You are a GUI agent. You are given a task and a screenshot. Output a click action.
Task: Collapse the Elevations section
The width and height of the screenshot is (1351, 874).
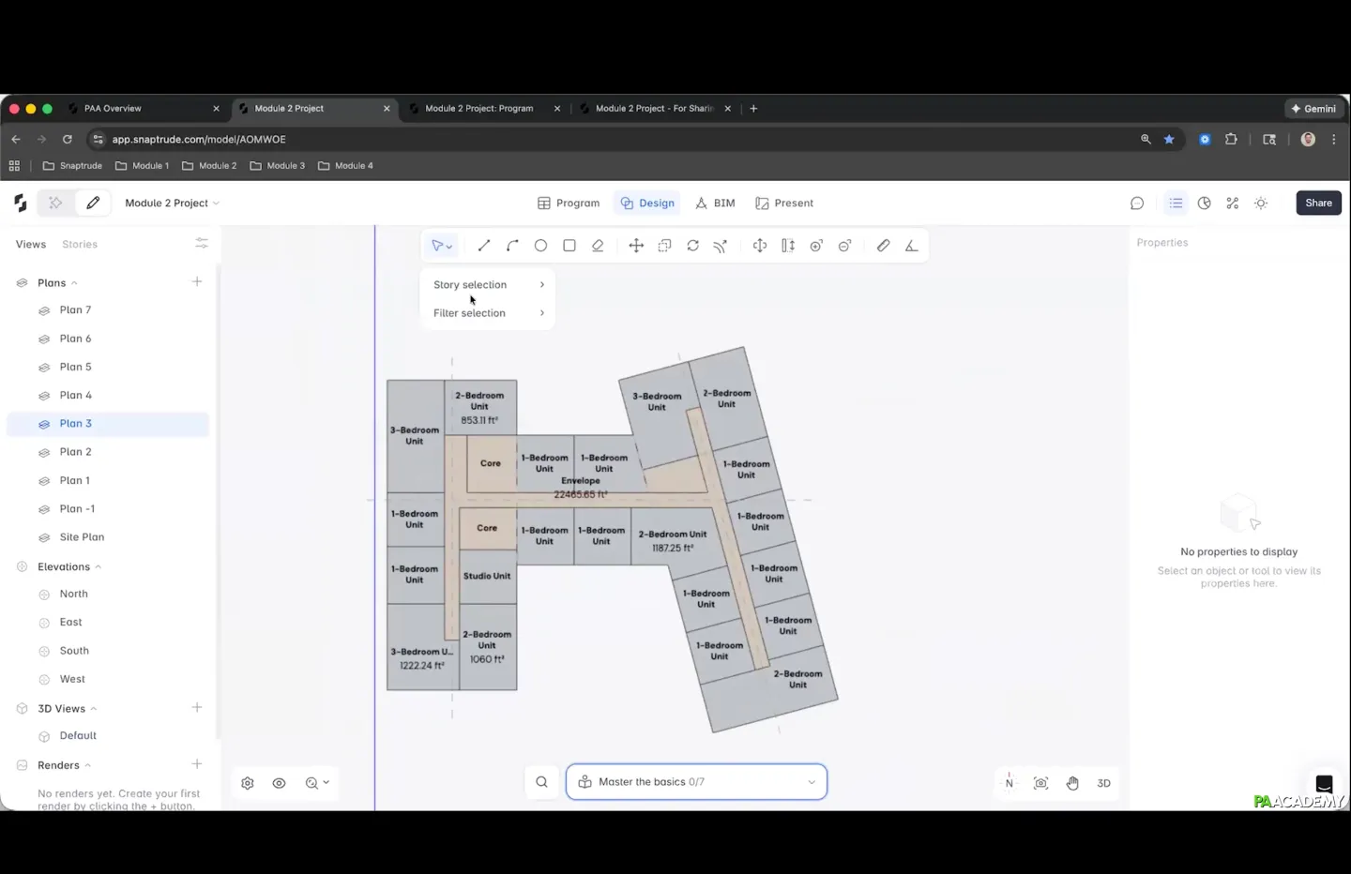tap(98, 567)
